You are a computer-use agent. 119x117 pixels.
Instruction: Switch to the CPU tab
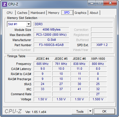pyautogui.click(x=9, y=13)
